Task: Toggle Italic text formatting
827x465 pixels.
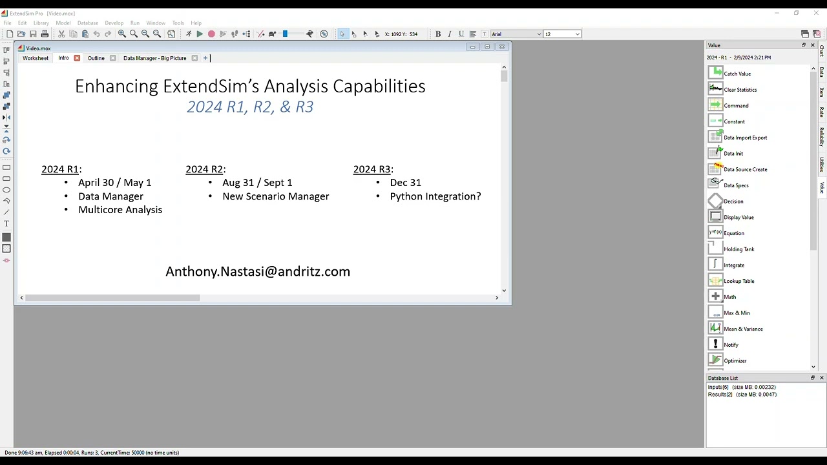Action: (450, 34)
